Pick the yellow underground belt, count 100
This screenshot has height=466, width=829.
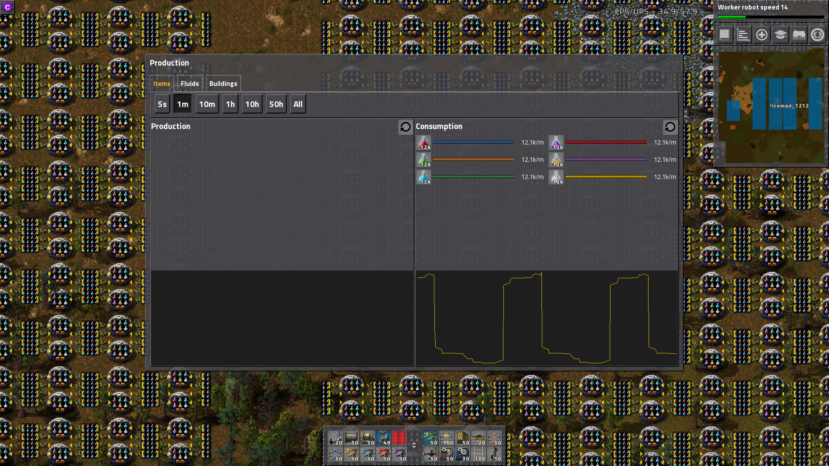pyautogui.click(x=446, y=438)
